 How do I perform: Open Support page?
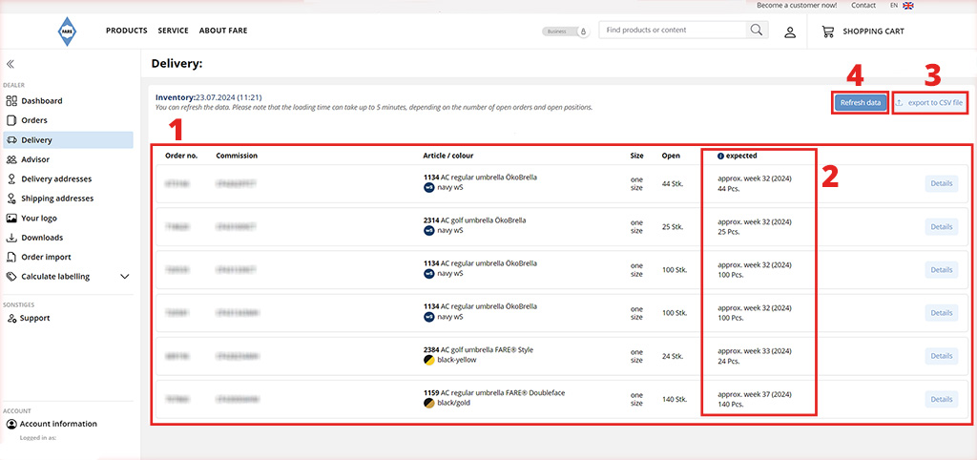coord(35,318)
